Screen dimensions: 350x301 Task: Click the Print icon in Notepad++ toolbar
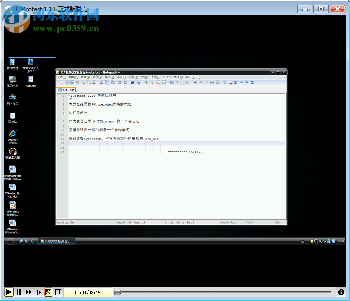point(94,83)
